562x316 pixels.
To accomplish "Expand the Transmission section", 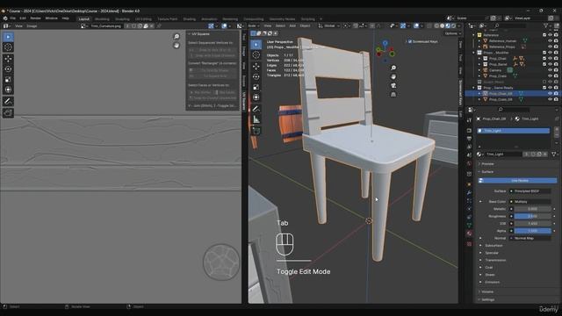I will [495, 260].
